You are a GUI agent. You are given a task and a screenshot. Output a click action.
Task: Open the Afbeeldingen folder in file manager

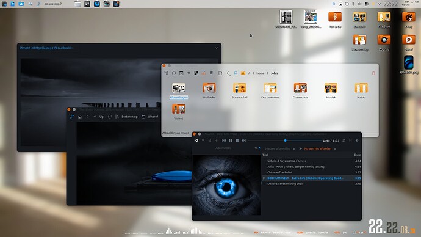point(179,90)
